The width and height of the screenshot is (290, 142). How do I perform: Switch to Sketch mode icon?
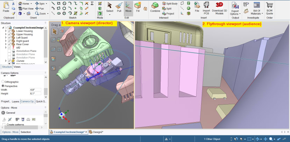pyautogui.click(x=100, y=3)
